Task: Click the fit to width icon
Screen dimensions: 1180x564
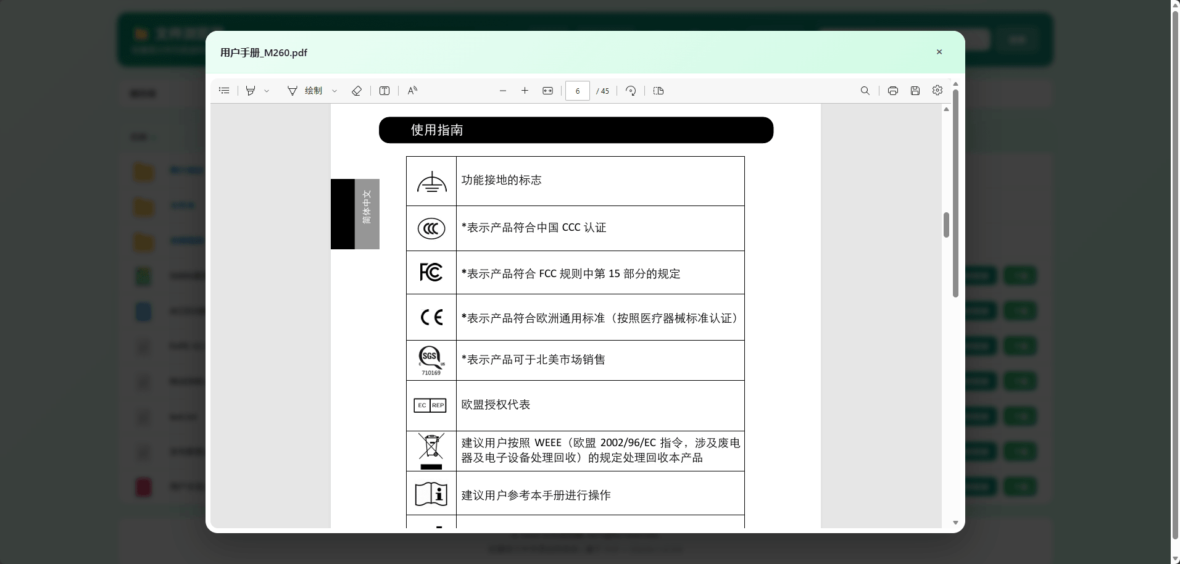Action: point(547,91)
